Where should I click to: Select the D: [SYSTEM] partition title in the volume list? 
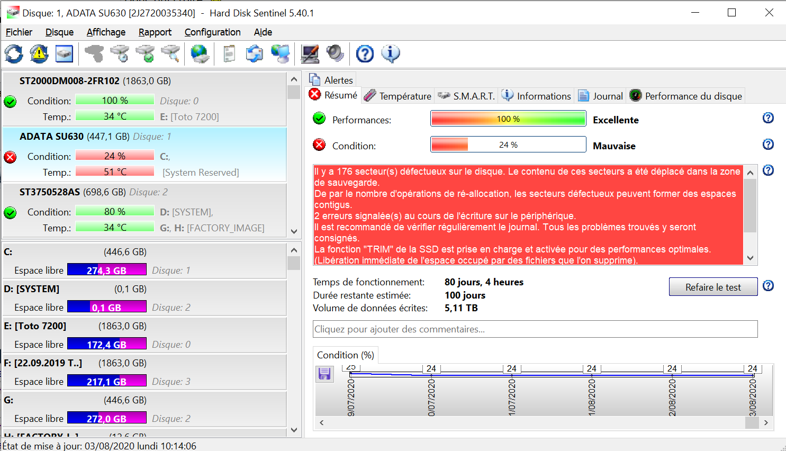point(32,289)
